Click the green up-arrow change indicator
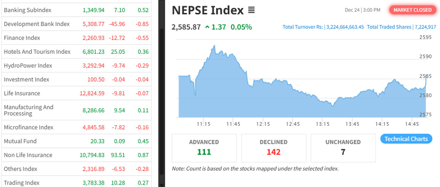 click(207, 27)
